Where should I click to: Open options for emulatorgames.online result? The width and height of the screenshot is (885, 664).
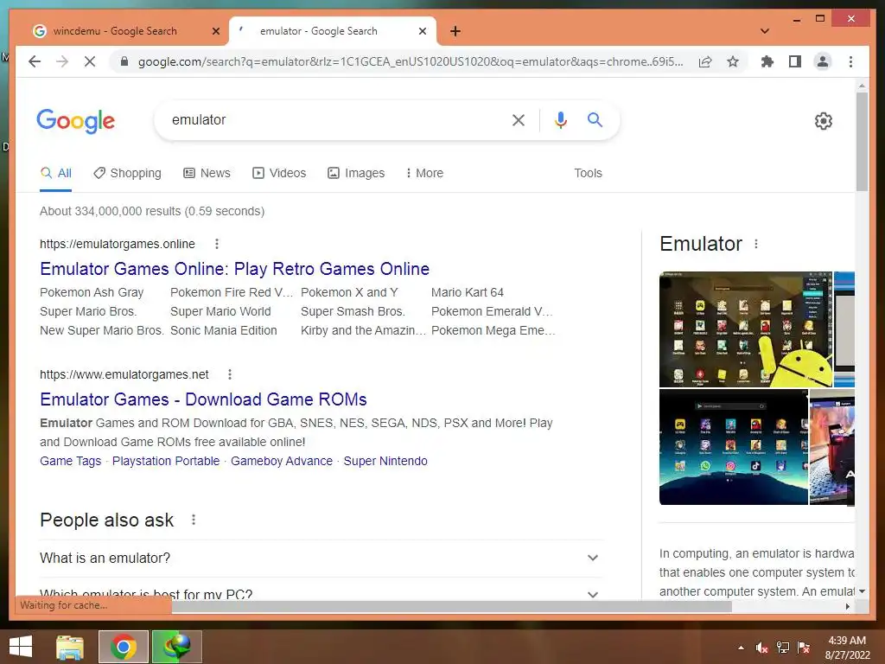[x=217, y=244]
